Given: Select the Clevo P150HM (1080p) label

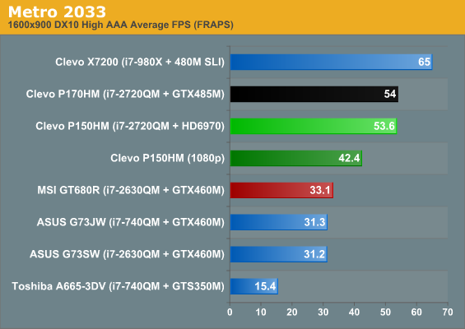Looking at the screenshot, I should tap(168, 158).
